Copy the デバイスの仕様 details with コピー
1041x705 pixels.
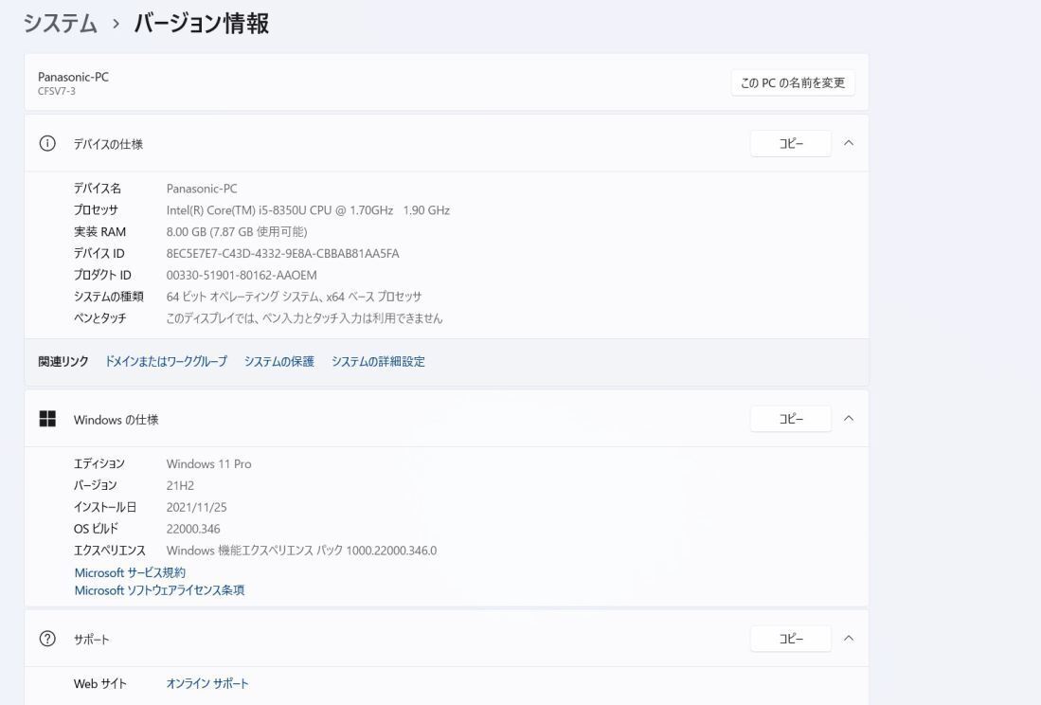[791, 143]
